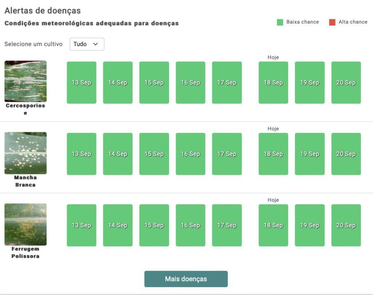Click 17 Sep tile in Mancha Branca row

coord(227,154)
